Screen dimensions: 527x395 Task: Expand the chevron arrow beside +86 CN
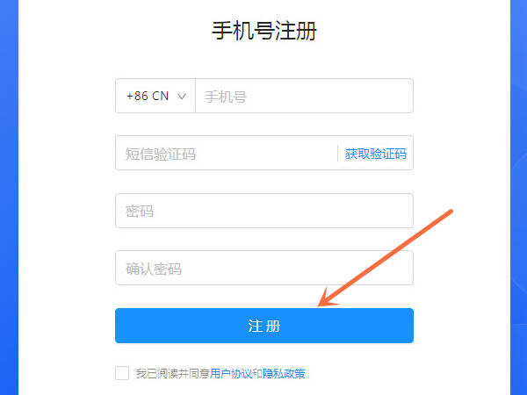(x=182, y=97)
